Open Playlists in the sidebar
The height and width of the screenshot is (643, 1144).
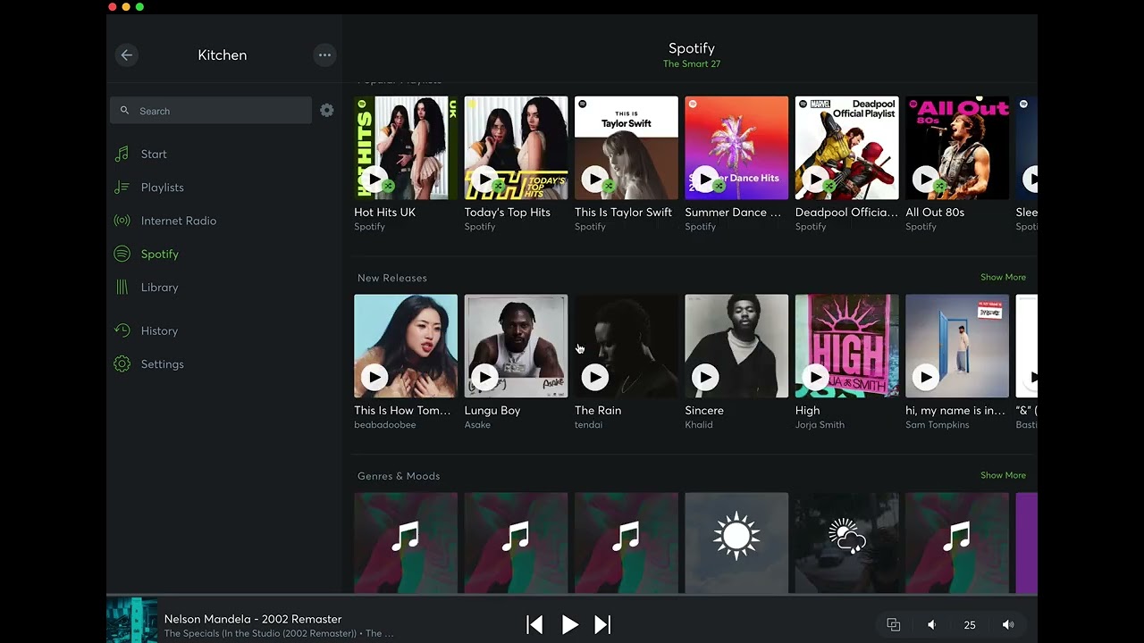click(162, 188)
